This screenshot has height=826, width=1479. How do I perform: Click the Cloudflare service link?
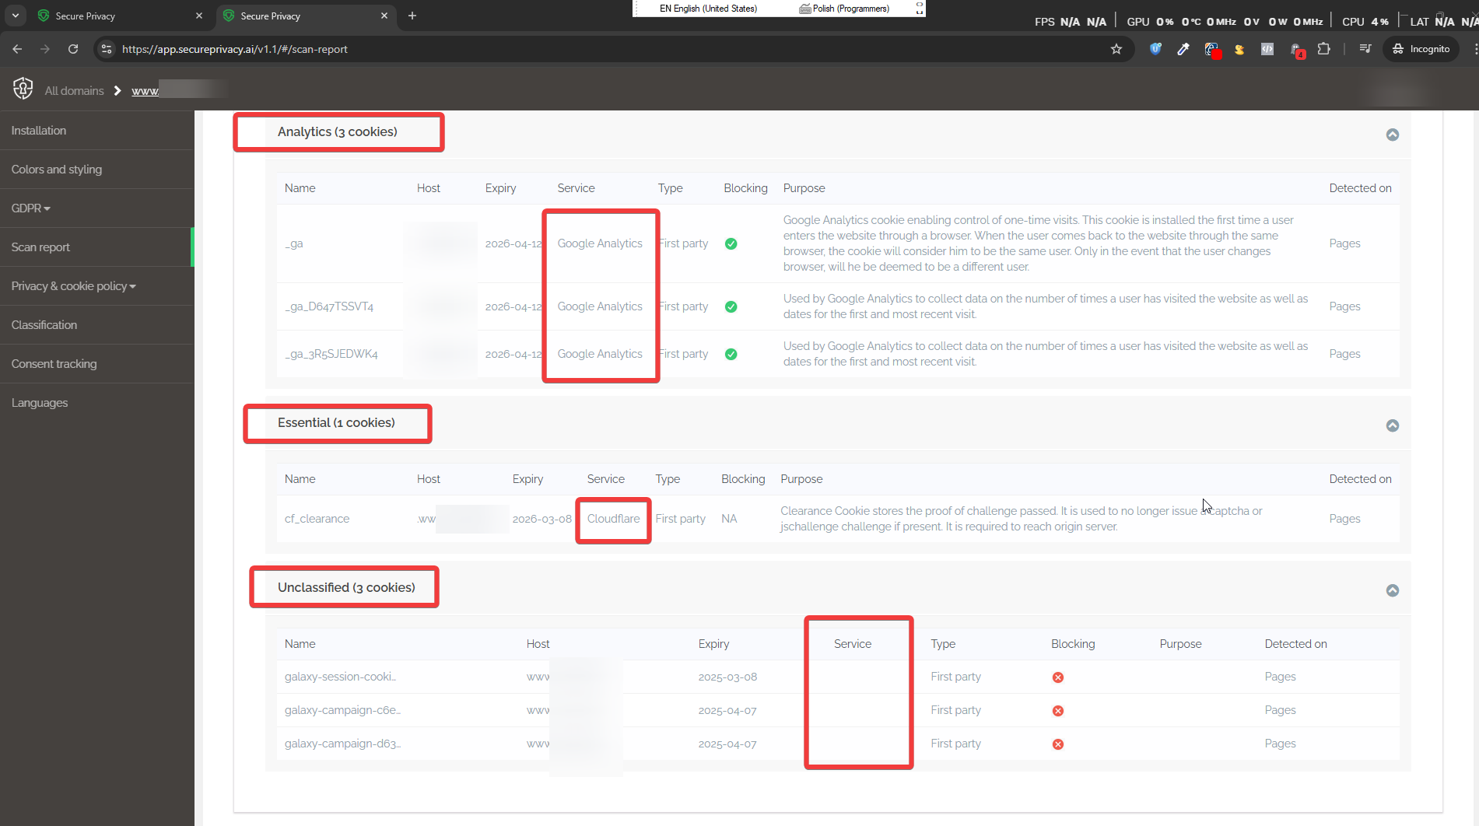click(x=614, y=518)
